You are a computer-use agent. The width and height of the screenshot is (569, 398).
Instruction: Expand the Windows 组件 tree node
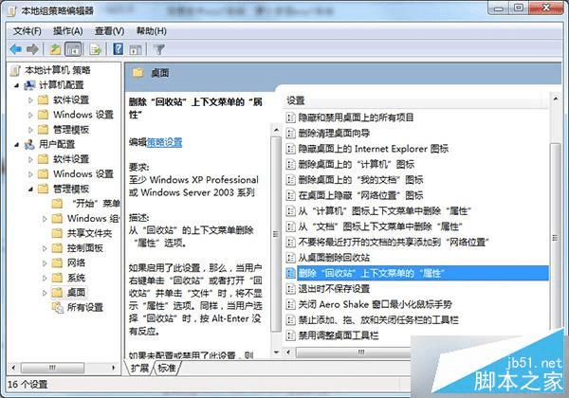[45, 219]
